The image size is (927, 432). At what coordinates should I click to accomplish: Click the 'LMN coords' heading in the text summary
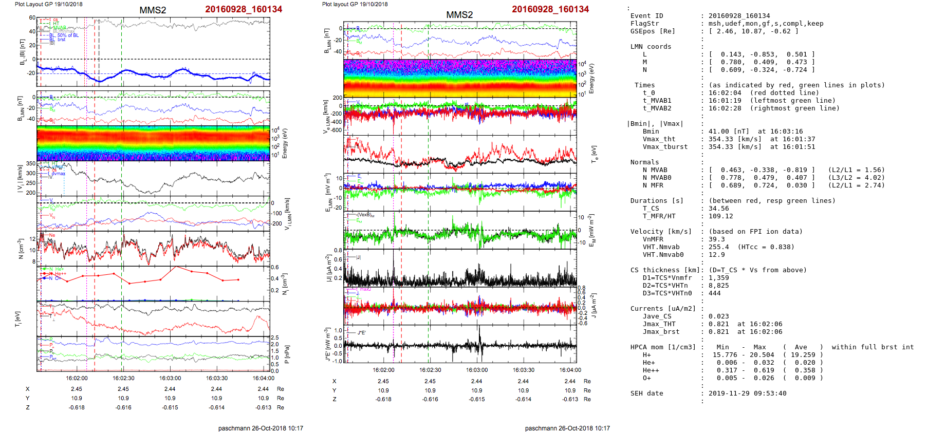coord(651,47)
